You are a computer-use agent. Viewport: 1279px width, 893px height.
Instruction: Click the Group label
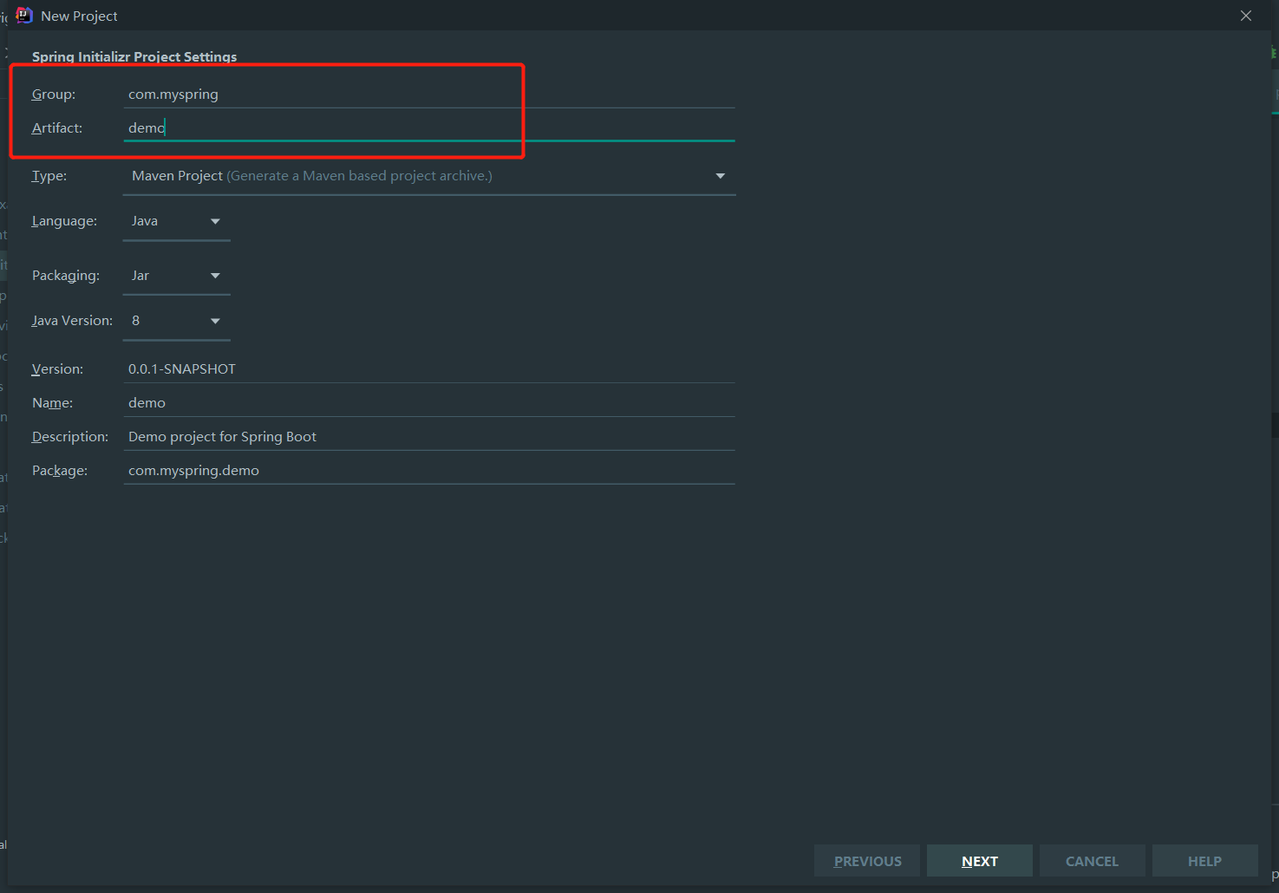[54, 94]
